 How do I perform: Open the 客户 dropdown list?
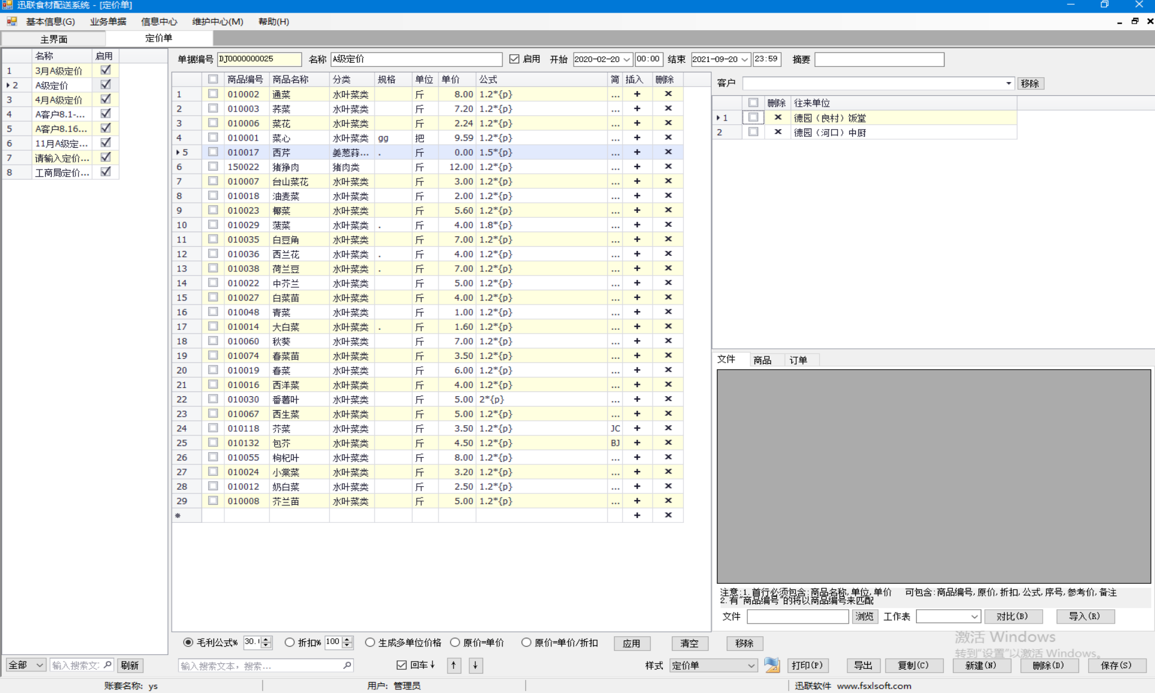pyautogui.click(x=1008, y=83)
